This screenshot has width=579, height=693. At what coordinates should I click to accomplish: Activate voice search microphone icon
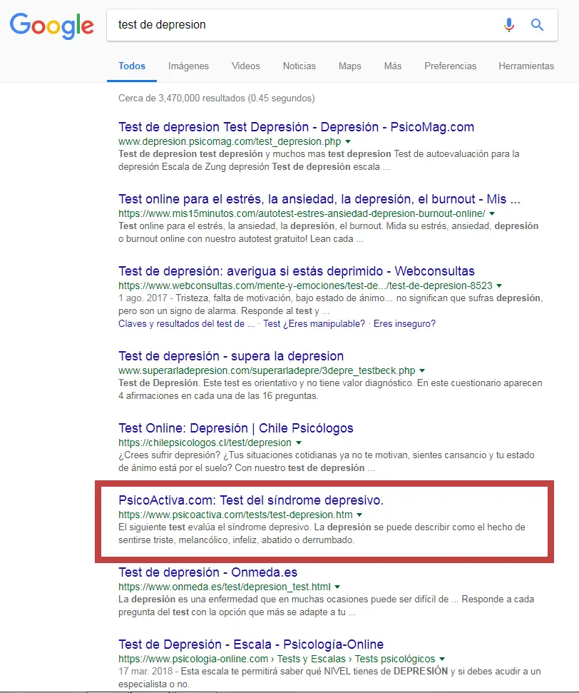click(x=509, y=25)
